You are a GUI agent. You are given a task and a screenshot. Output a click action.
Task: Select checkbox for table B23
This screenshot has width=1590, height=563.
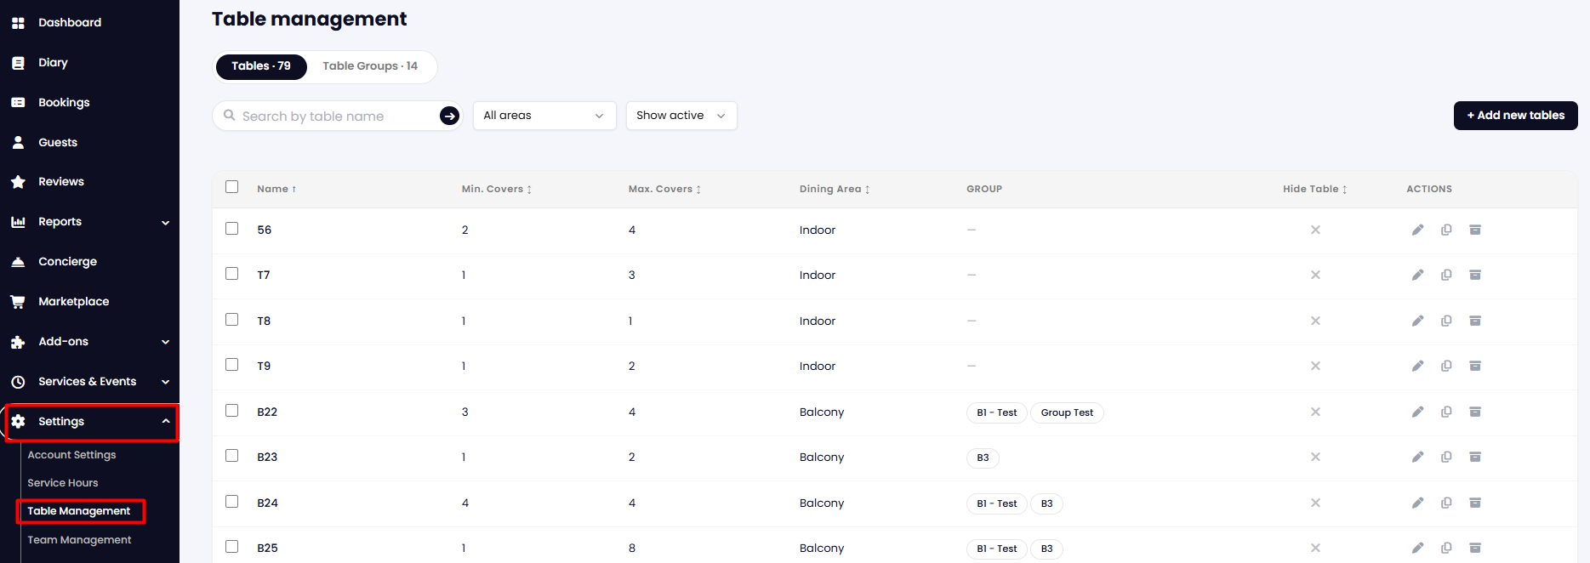tap(231, 456)
